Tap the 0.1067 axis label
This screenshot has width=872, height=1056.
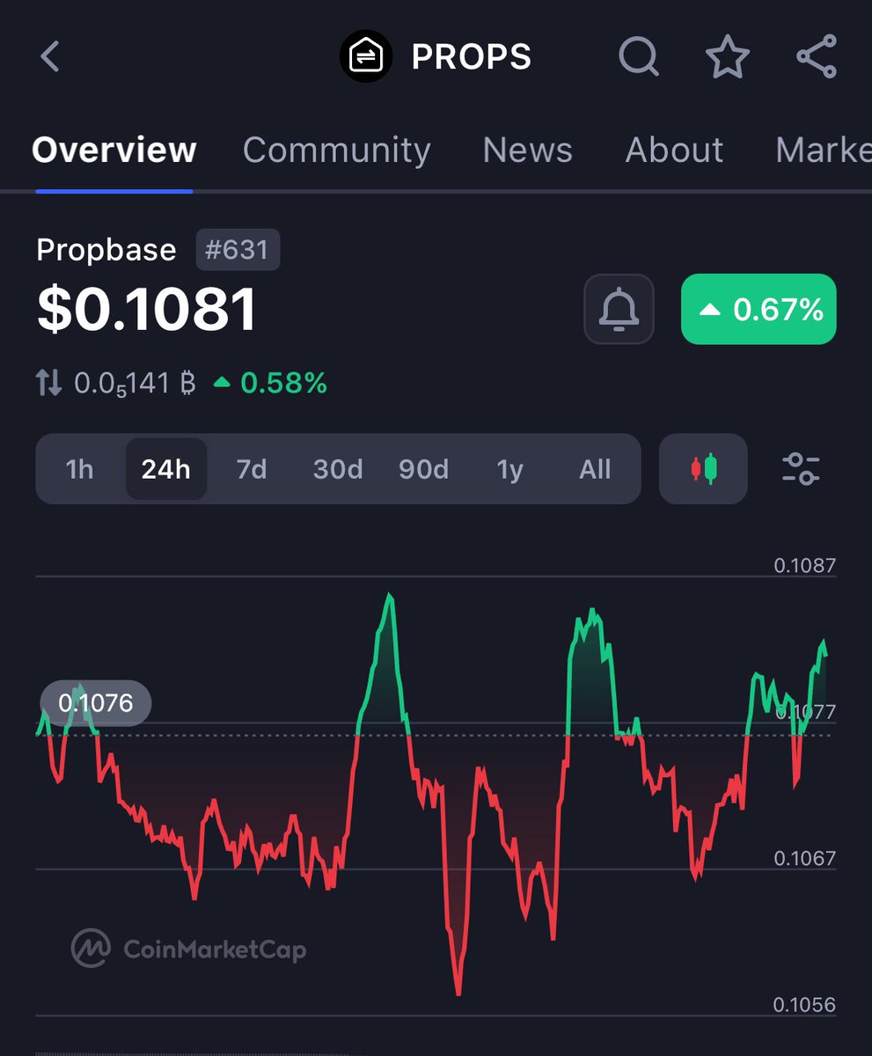pos(805,858)
